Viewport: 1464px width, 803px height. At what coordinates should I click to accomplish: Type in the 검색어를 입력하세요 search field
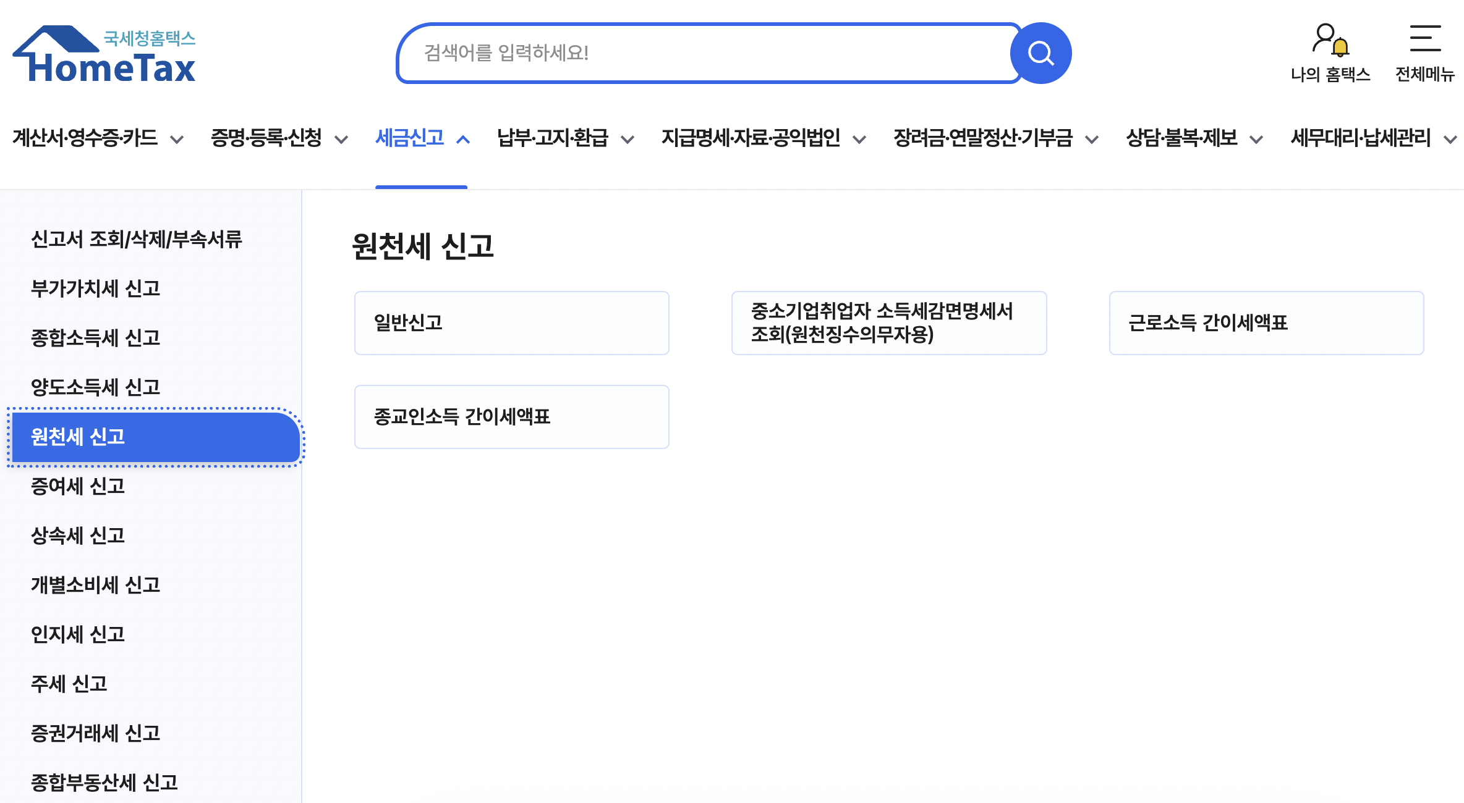pyautogui.click(x=705, y=53)
